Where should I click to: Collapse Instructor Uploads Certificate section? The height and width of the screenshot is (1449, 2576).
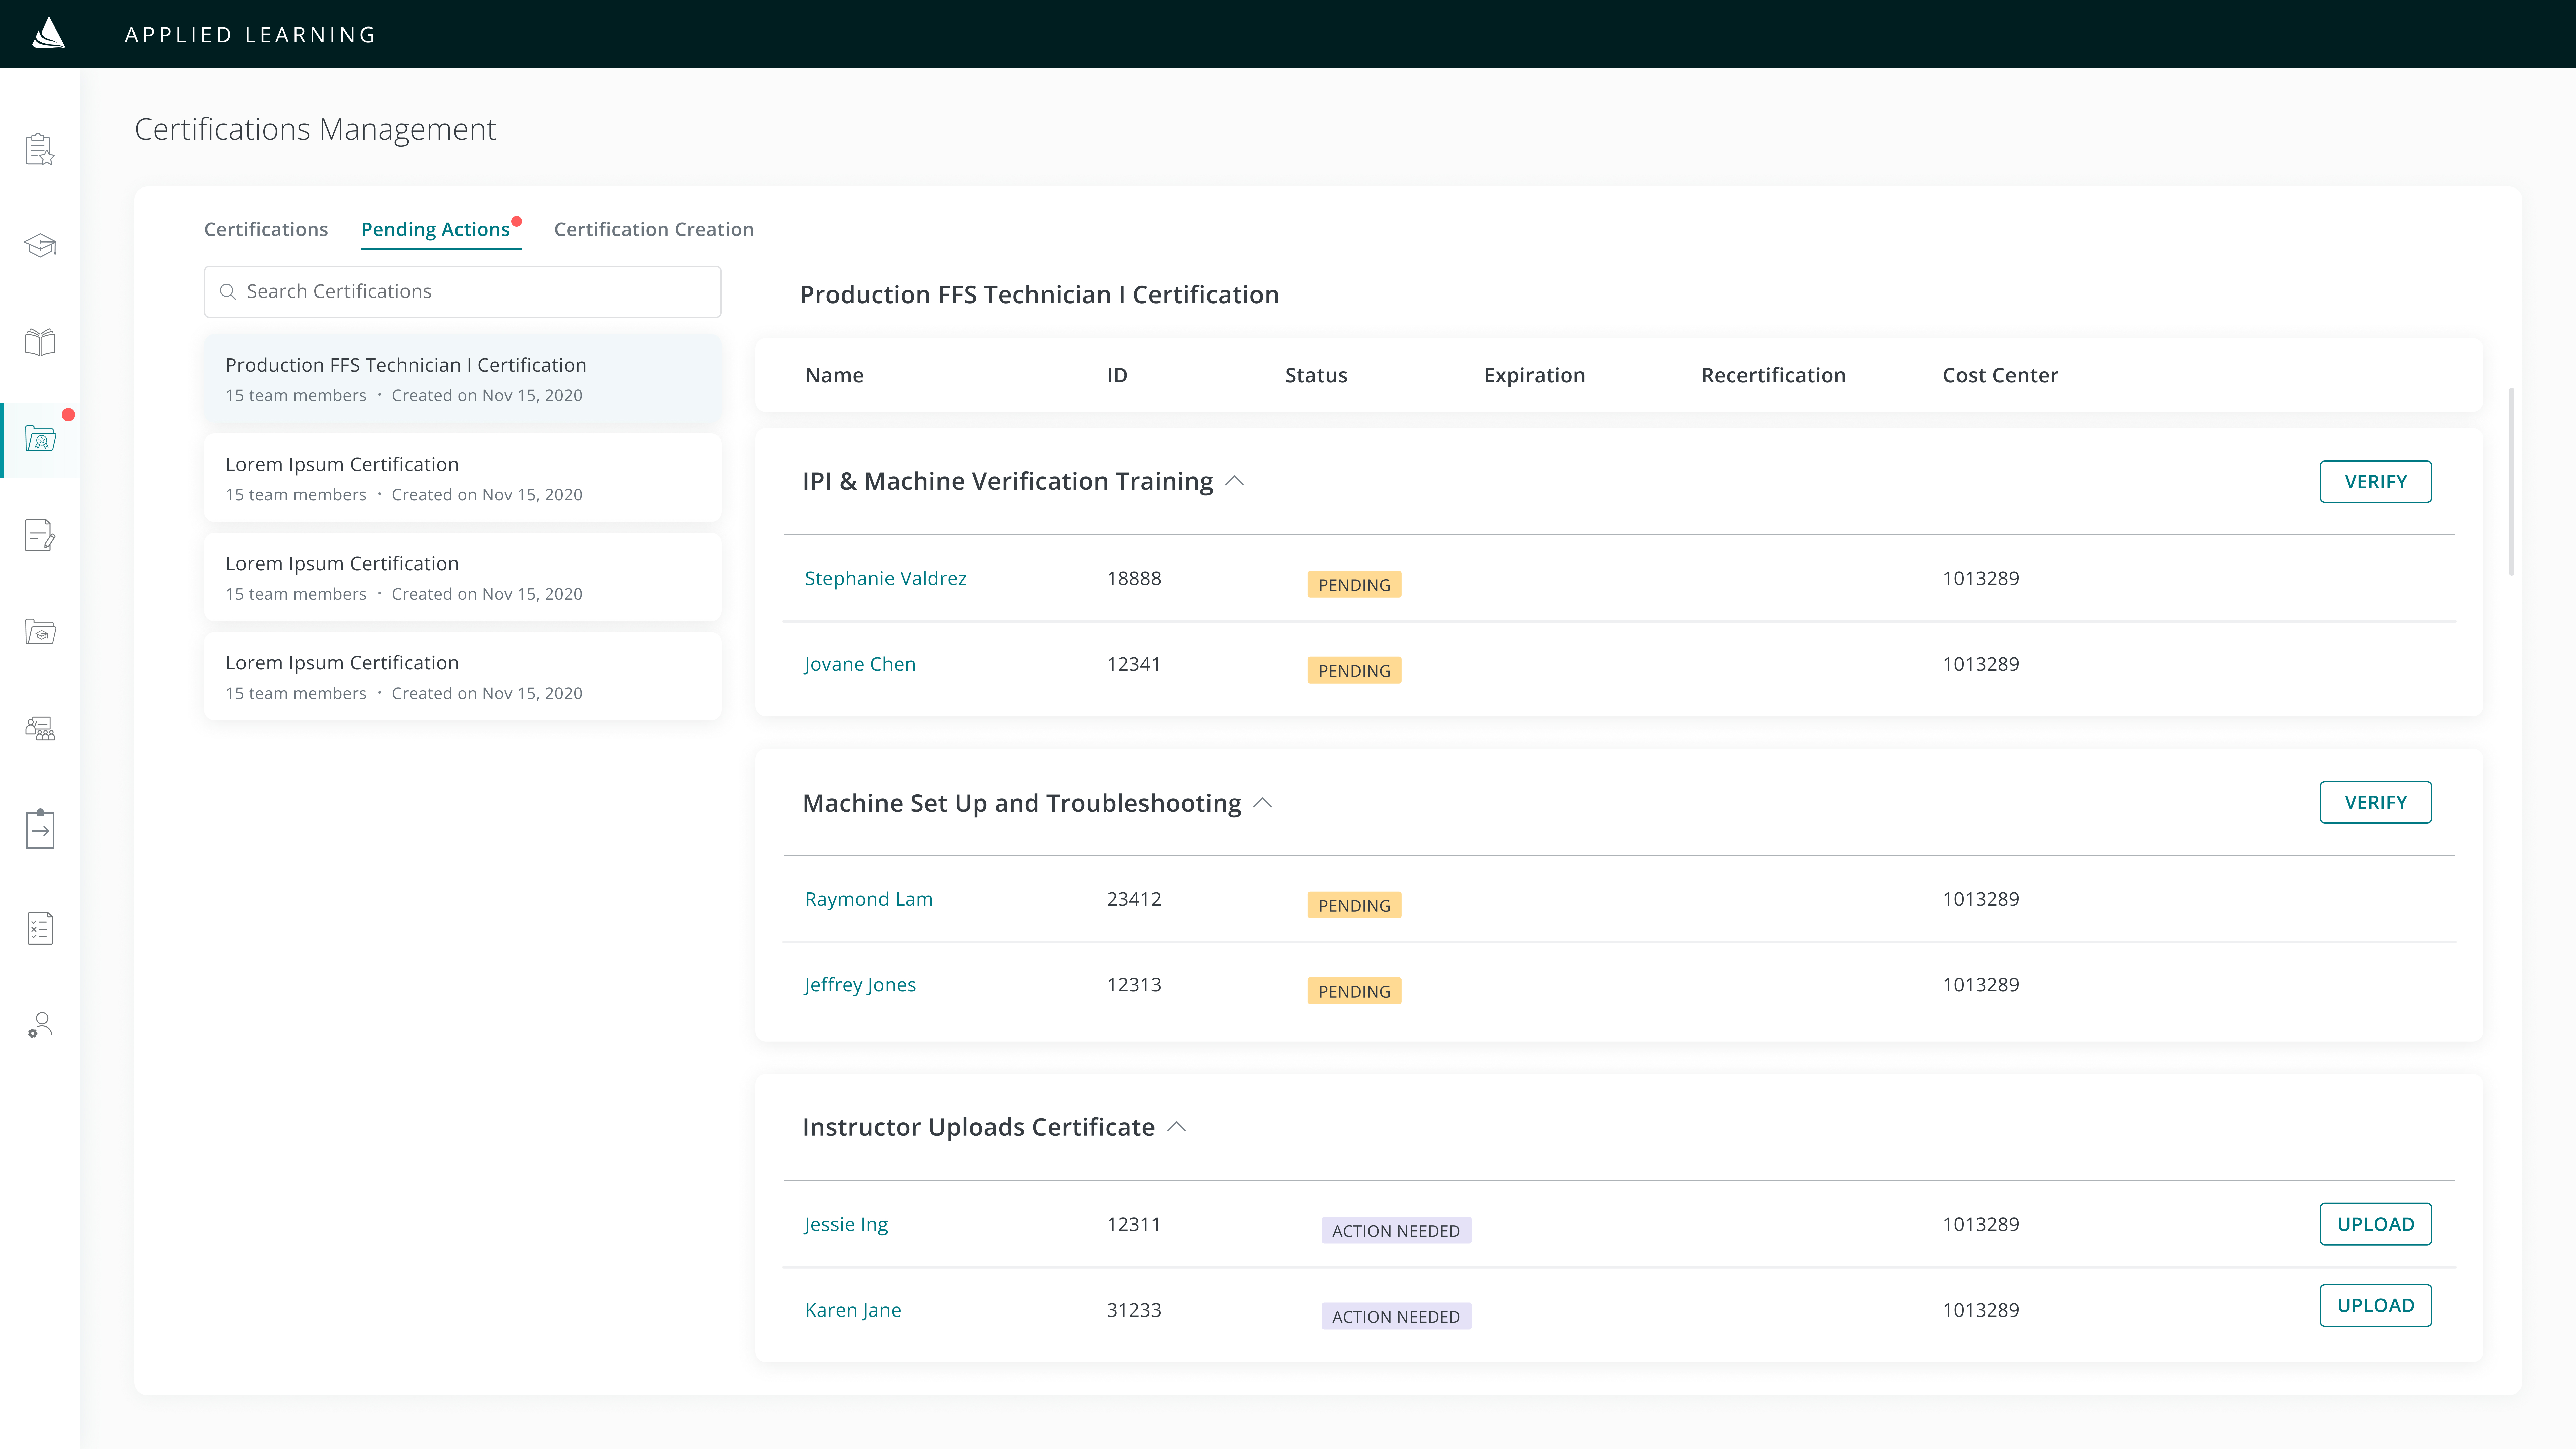coord(1177,1127)
